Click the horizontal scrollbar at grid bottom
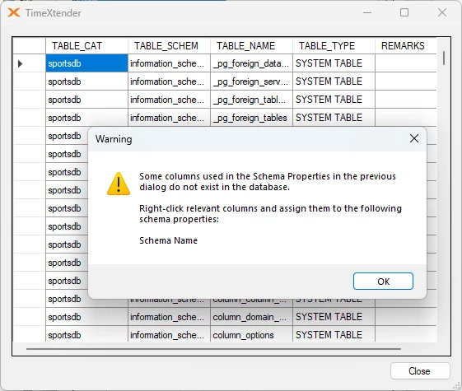The width and height of the screenshot is (462, 391). click(x=213, y=349)
